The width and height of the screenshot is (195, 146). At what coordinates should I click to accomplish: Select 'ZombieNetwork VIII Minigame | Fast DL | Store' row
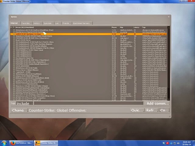[x=89, y=48]
